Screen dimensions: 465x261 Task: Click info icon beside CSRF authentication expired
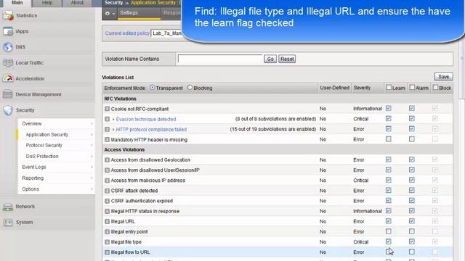(107, 201)
